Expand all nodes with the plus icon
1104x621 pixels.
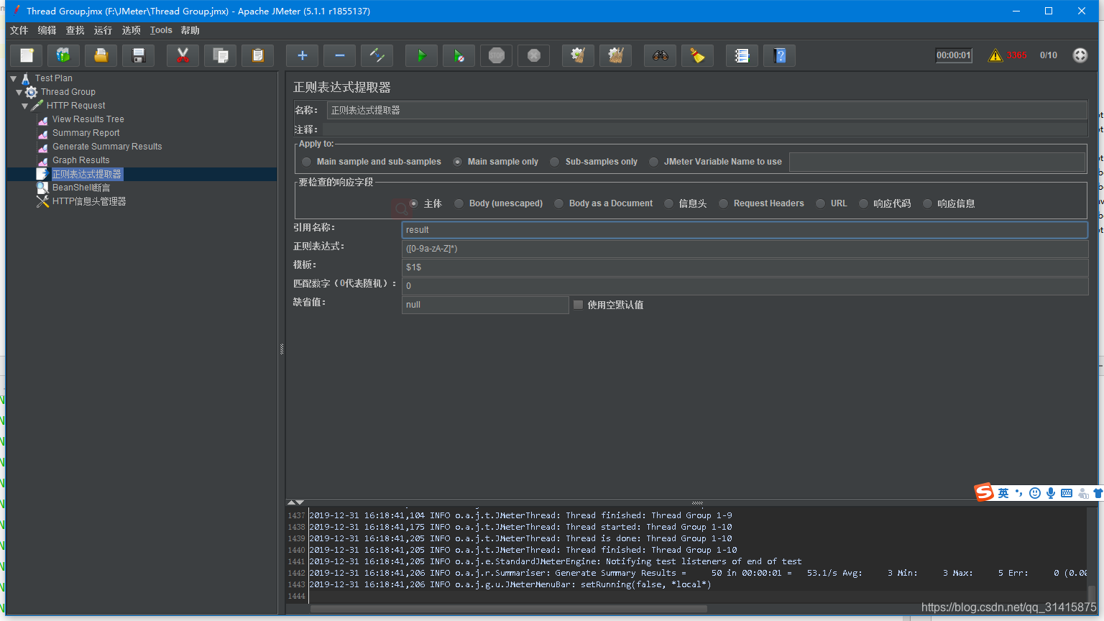point(303,55)
